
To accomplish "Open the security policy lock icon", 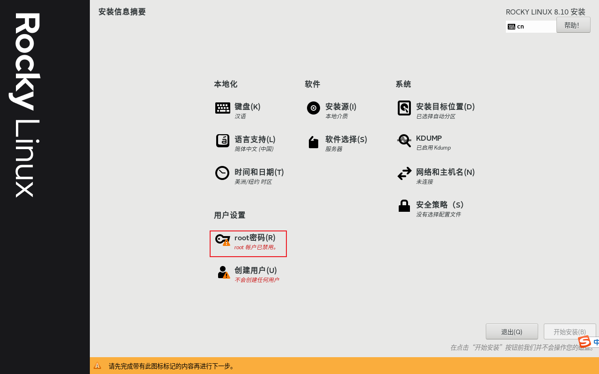I will [404, 206].
